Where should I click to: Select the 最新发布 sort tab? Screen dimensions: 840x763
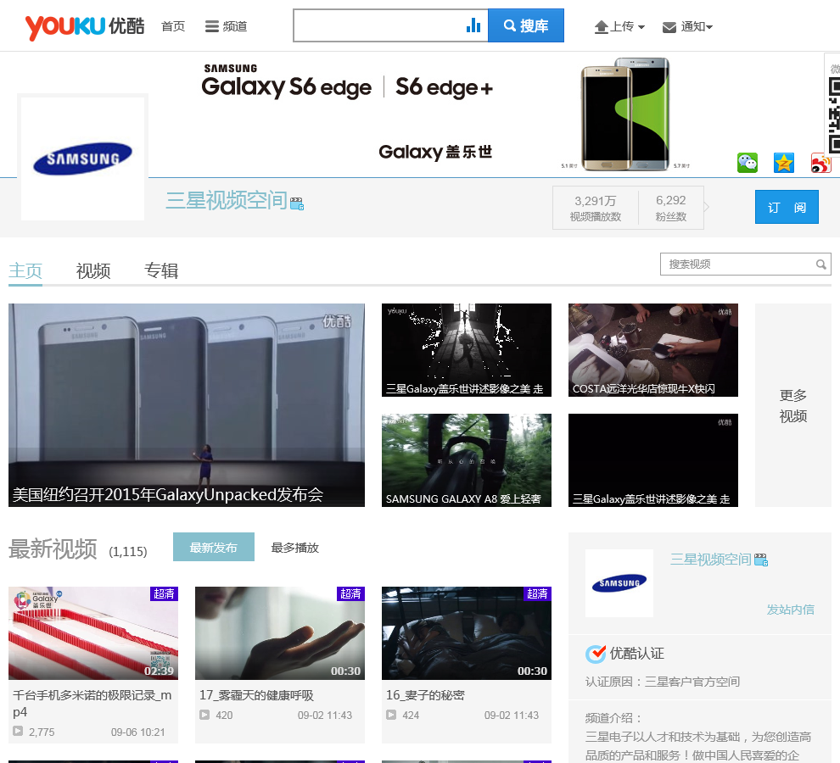213,547
